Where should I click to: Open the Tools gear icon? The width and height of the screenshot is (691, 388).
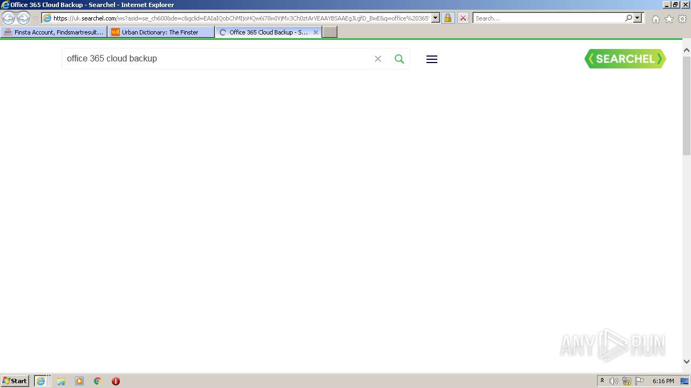point(682,19)
